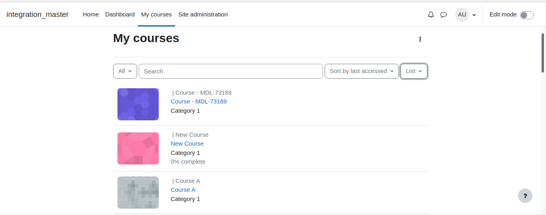
Task: Open the purple hexagon Course - MDL-73169 image
Action: 138,104
